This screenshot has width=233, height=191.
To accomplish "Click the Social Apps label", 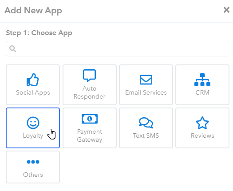I will 33,92.
